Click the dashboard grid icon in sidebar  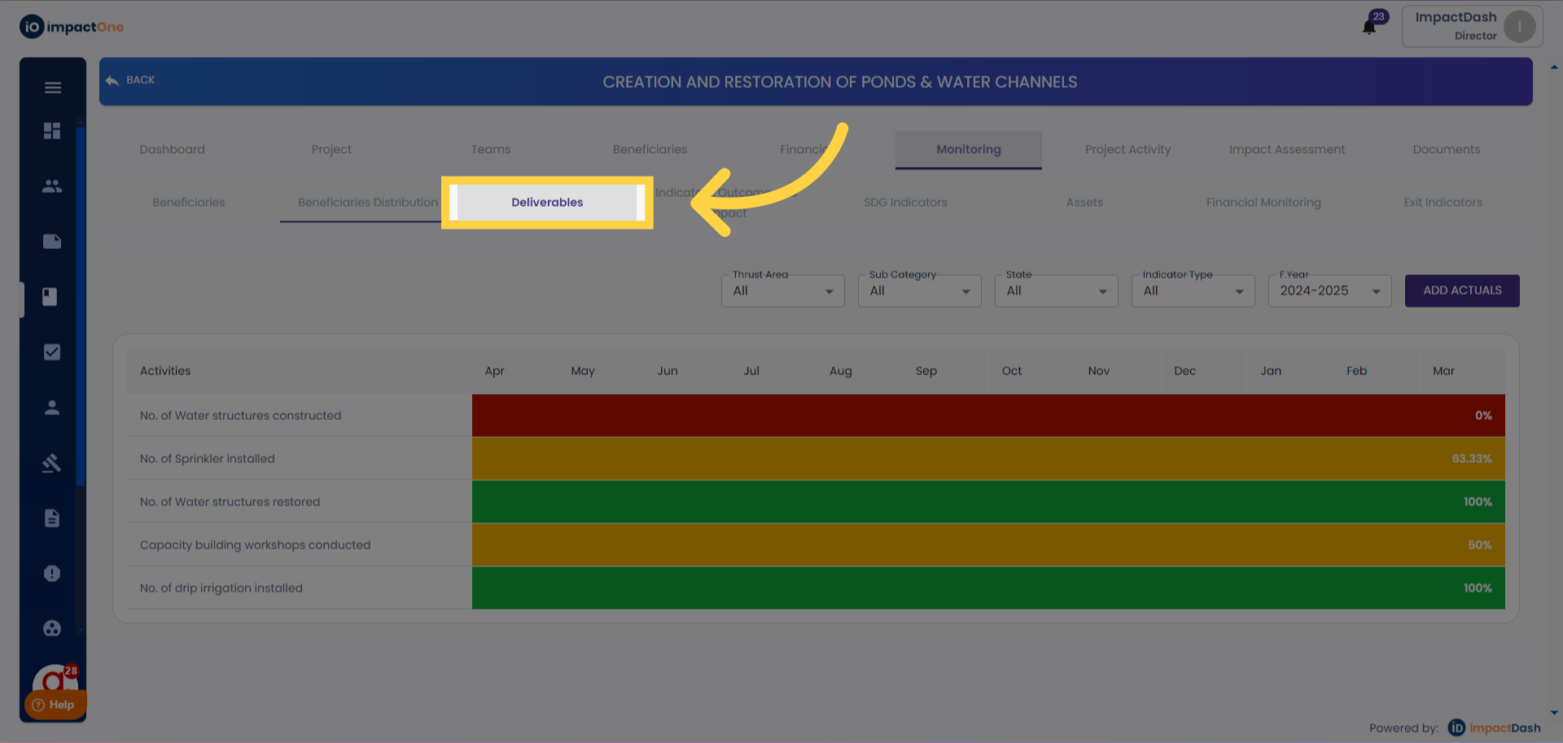(x=52, y=131)
